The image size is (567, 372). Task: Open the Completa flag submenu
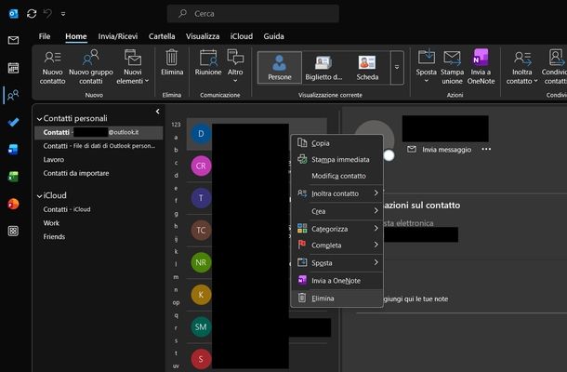click(x=337, y=246)
